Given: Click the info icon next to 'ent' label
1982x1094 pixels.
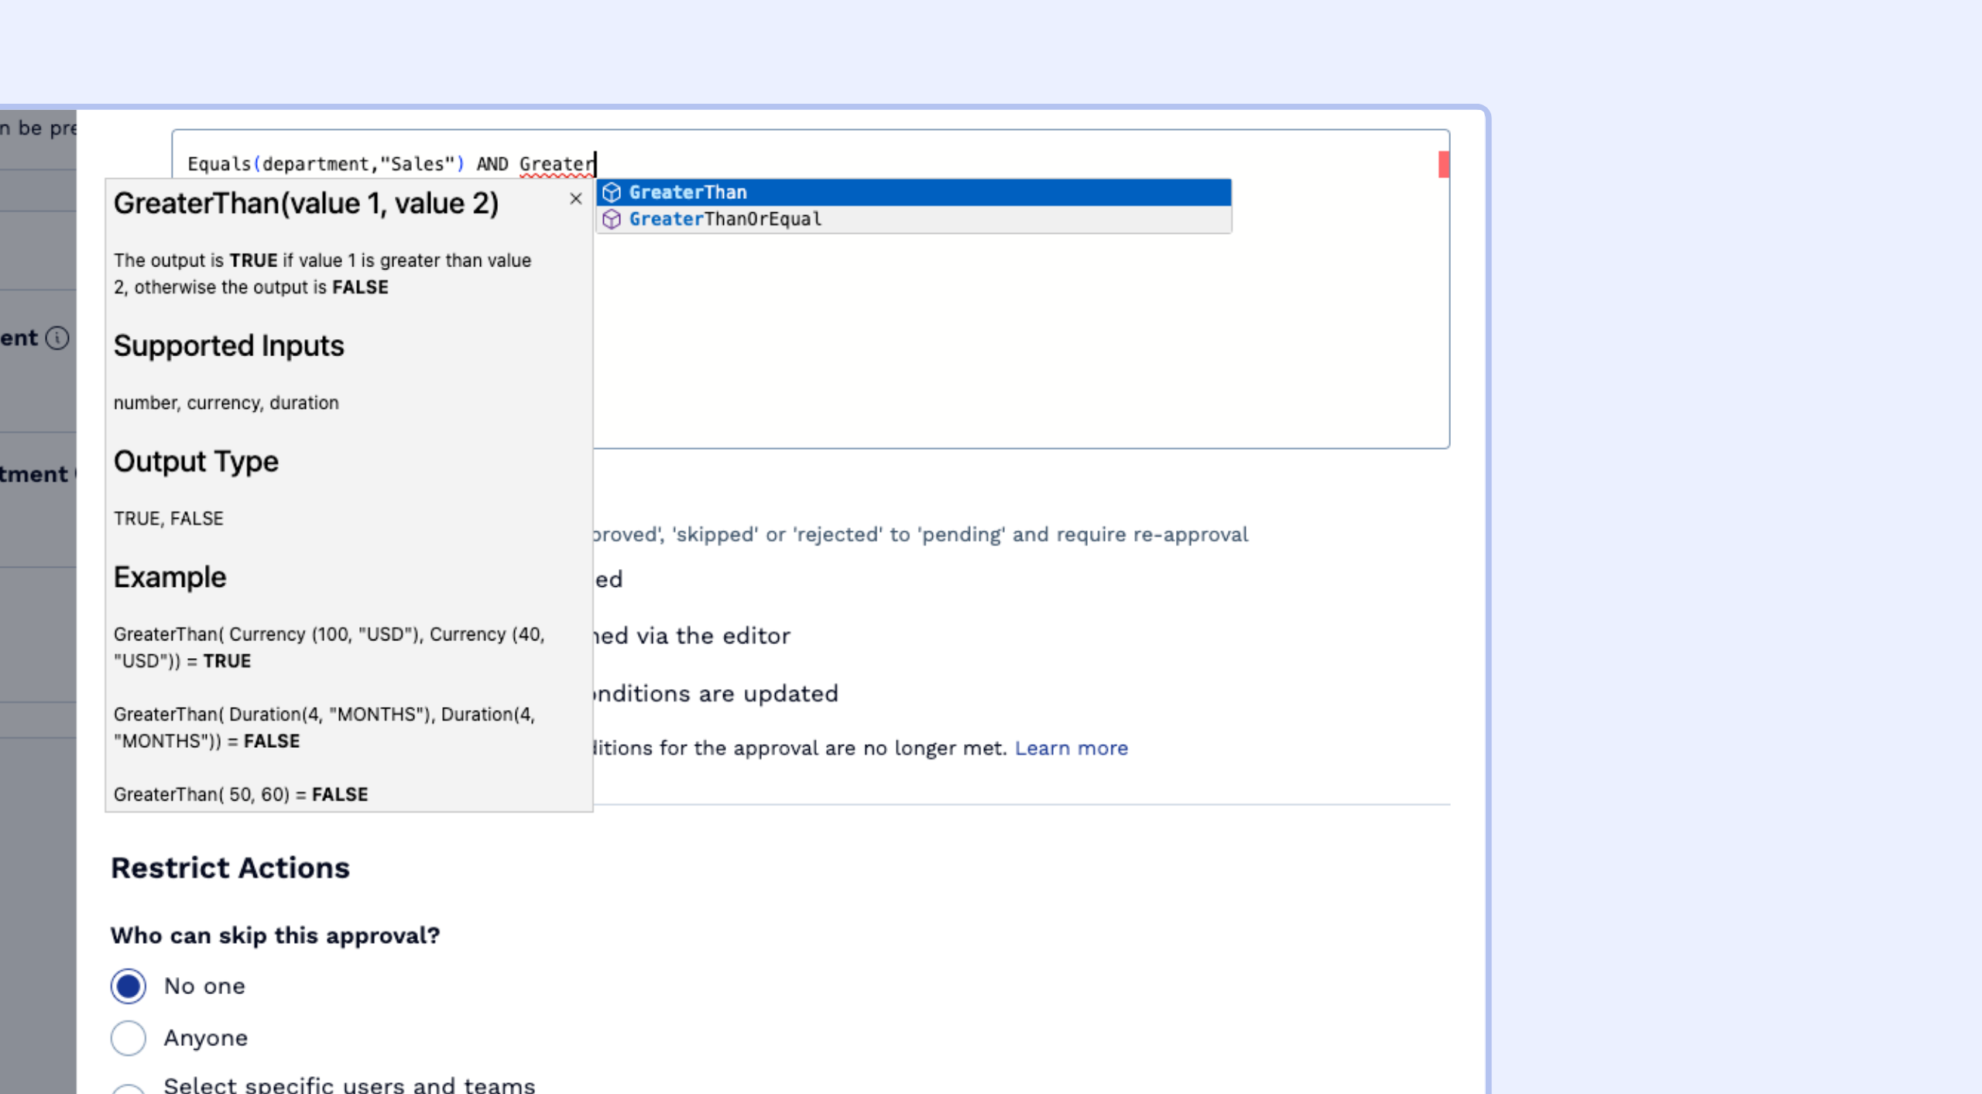Looking at the screenshot, I should tap(57, 338).
